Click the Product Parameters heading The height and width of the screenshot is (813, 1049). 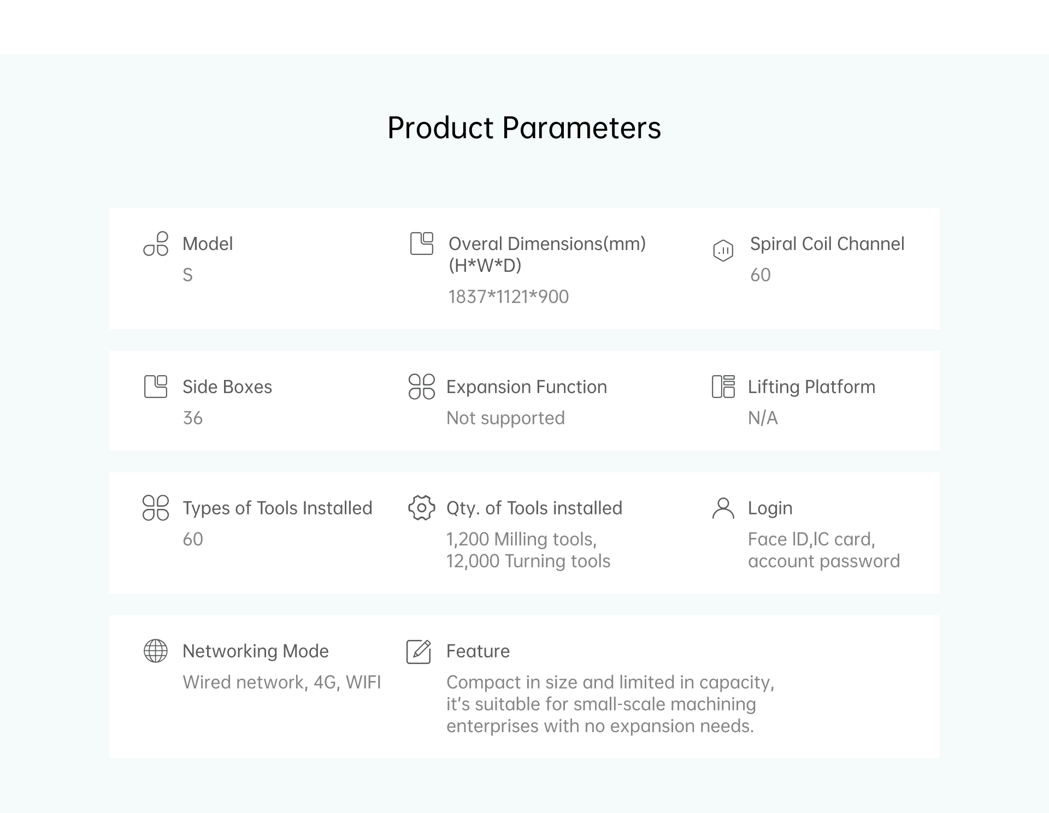point(524,128)
